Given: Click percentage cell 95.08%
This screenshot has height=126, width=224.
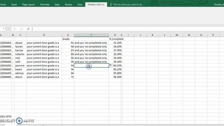Looking at the screenshot, I should 115,73.
